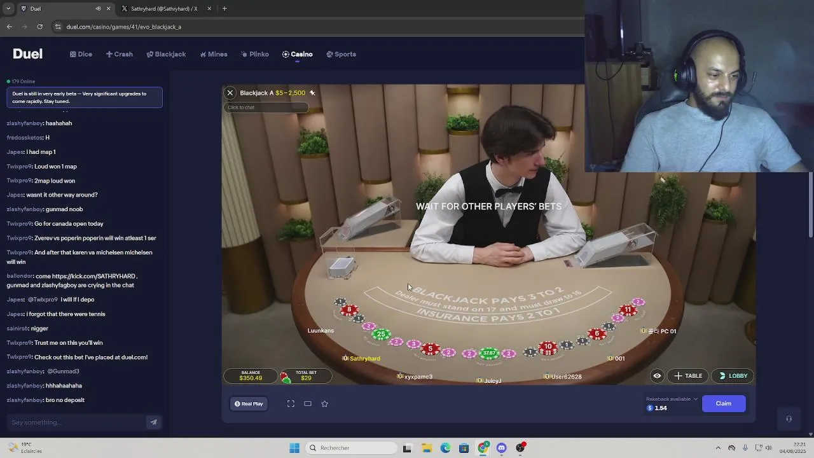Open the Plinko game
Screen dimensions: 814x458
[255, 54]
